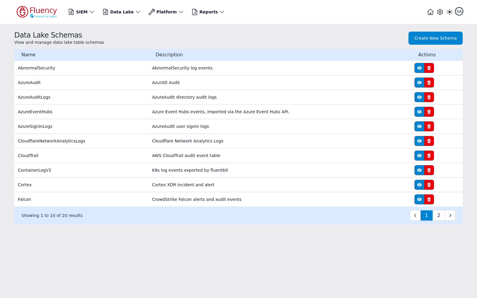Delete the Falcon schema

pos(429,199)
